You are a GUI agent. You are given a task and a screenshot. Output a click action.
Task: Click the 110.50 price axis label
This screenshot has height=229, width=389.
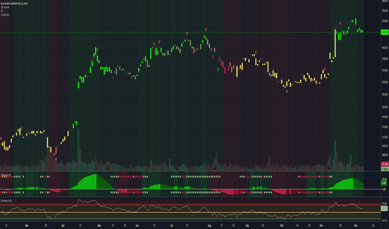coord(385,146)
